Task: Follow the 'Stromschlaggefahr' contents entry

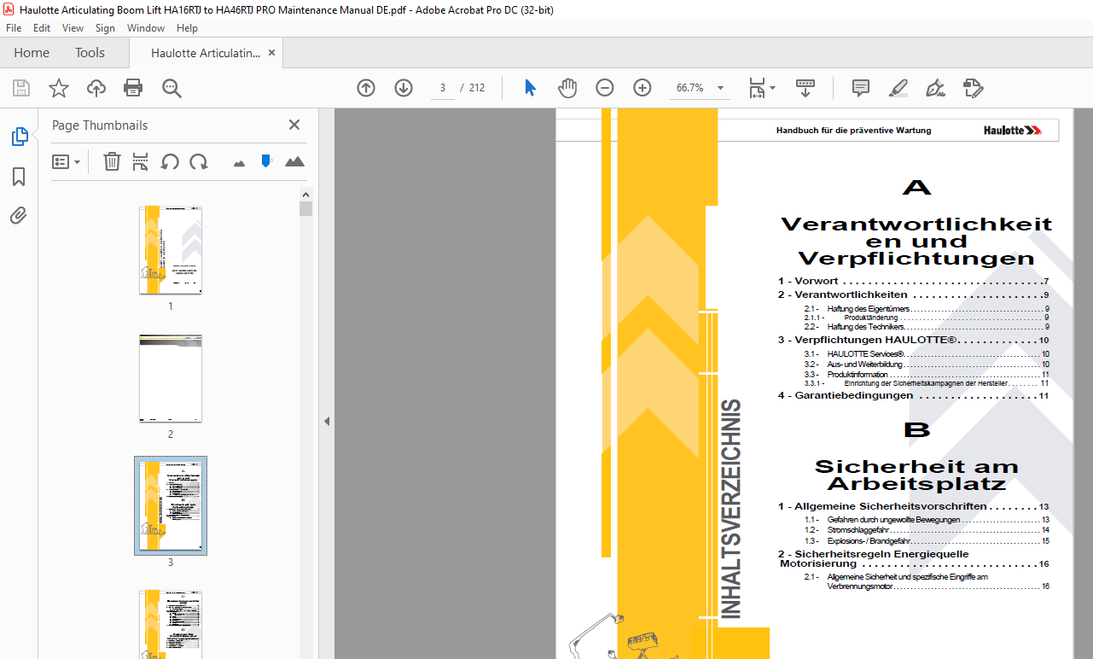Action: [927, 530]
